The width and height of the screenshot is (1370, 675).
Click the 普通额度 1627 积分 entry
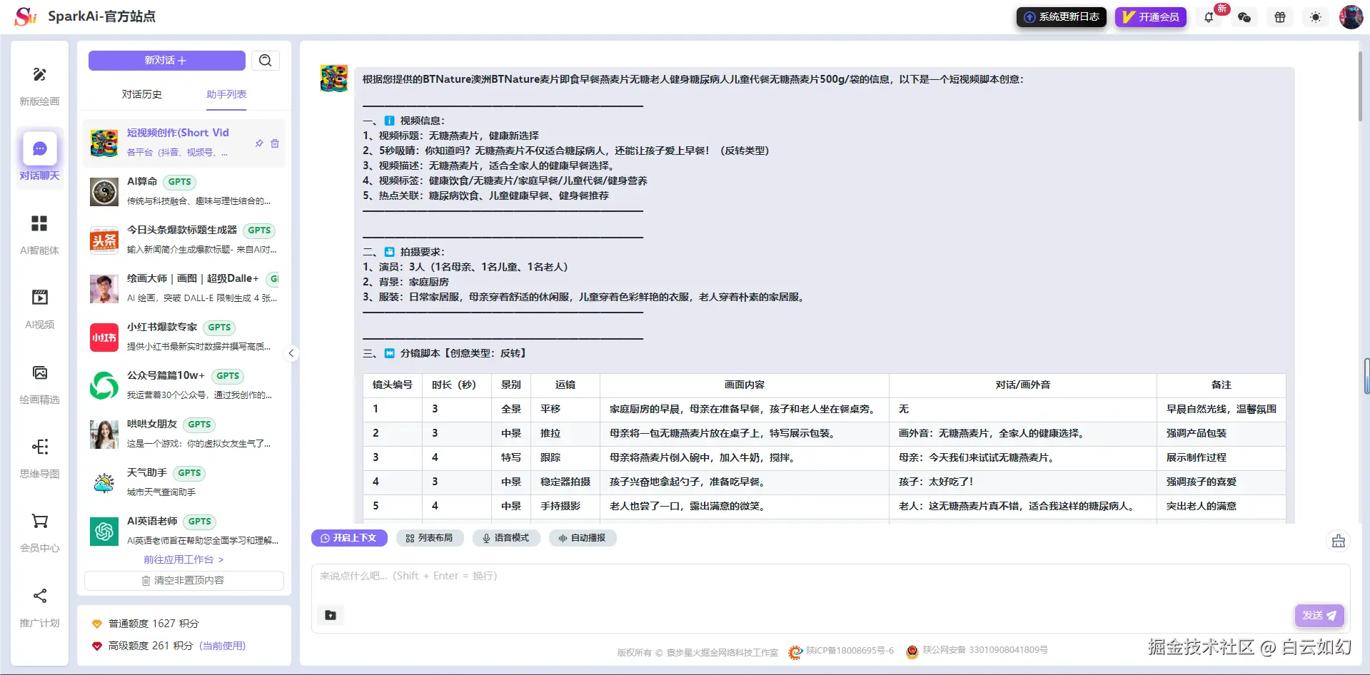153,624
